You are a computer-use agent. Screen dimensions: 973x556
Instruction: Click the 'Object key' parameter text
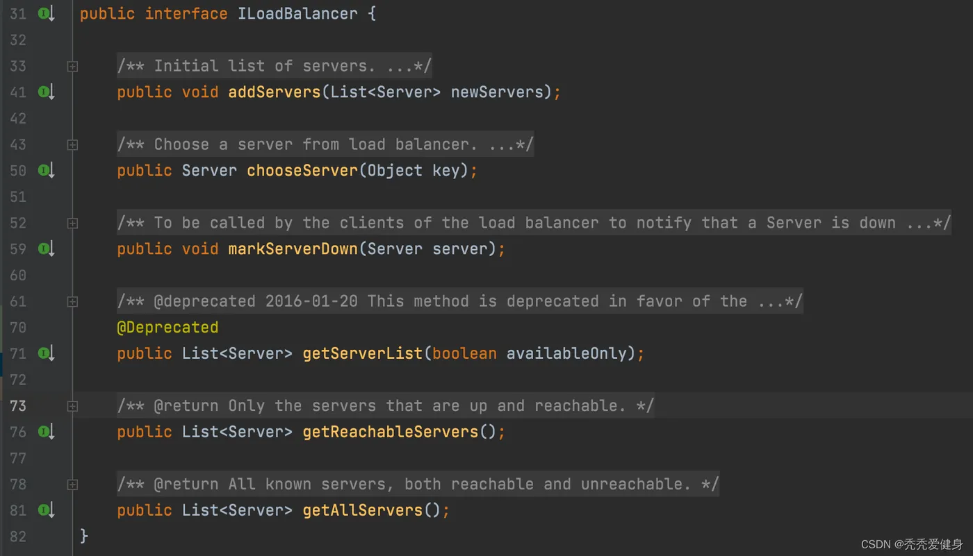click(414, 170)
